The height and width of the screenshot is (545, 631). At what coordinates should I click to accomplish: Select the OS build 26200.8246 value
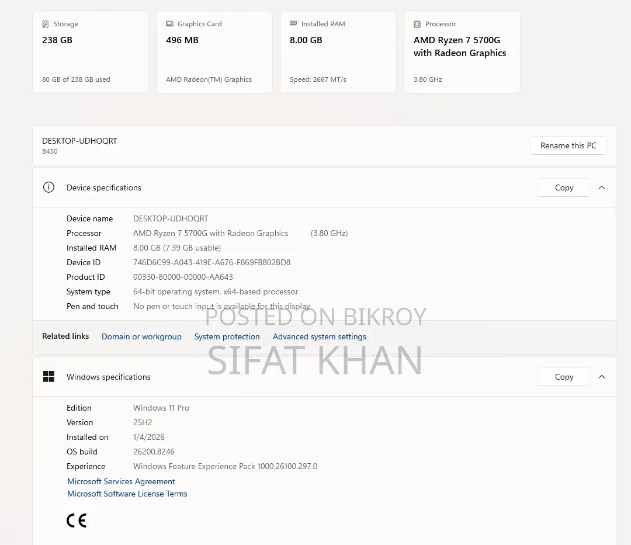click(x=154, y=452)
